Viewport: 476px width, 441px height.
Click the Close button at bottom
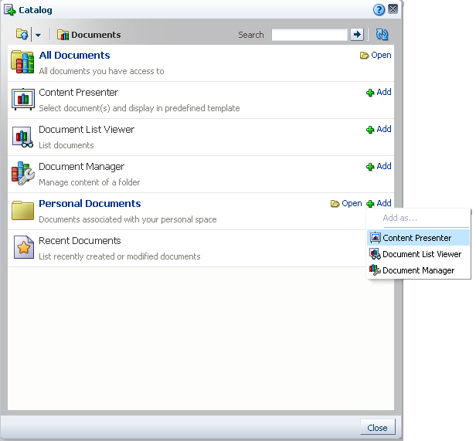point(378,427)
